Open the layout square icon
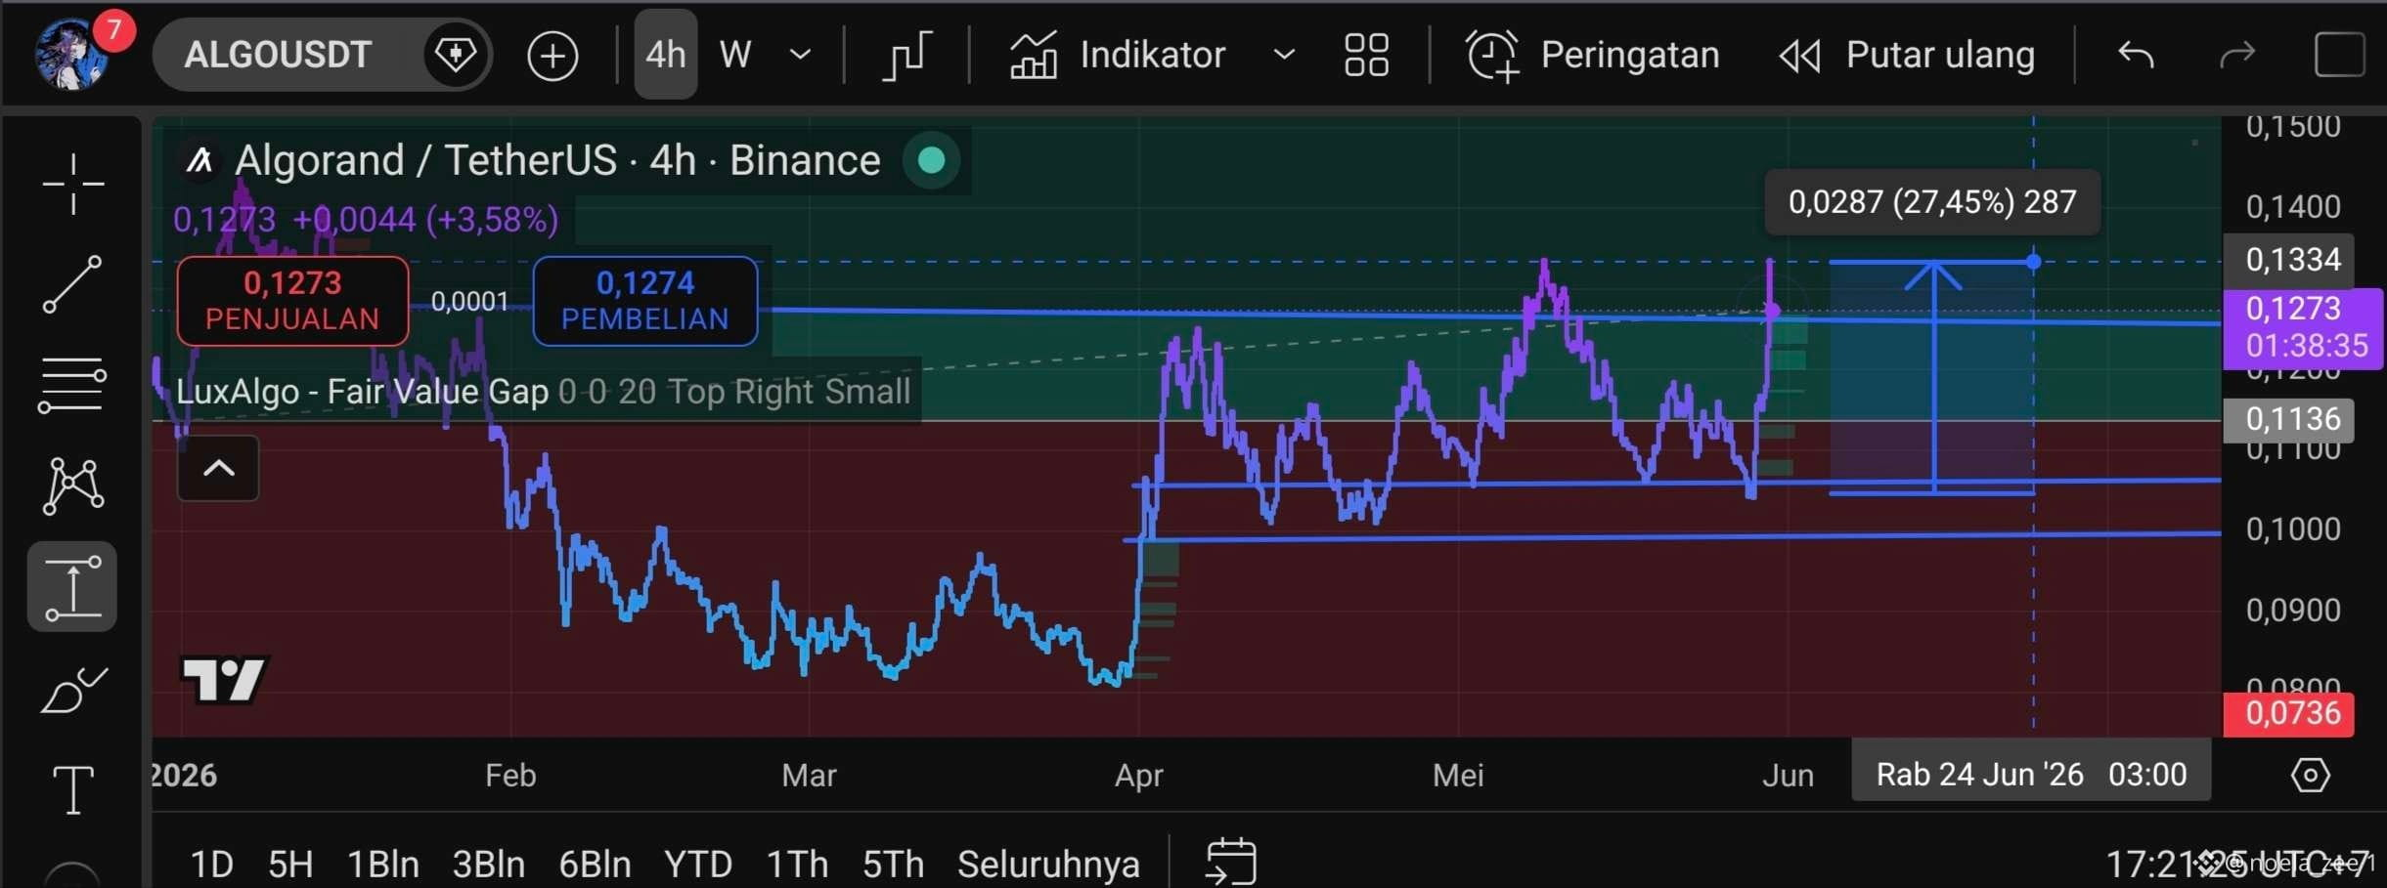Screen dimensions: 2387x888 tap(2339, 55)
